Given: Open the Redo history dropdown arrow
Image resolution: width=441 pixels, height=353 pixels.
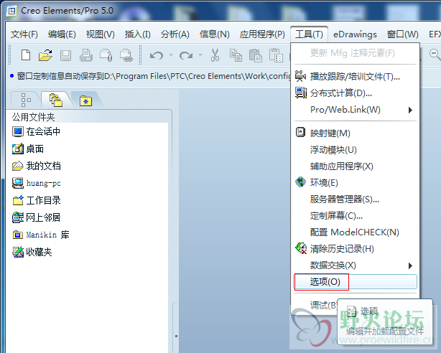Looking at the screenshot, I should coord(200,55).
